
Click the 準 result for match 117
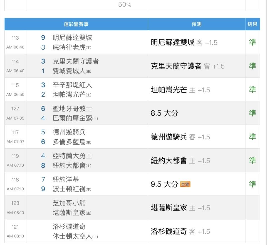(x=252, y=137)
